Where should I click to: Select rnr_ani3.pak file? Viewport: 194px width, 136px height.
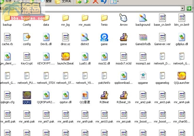tap(162, 98)
